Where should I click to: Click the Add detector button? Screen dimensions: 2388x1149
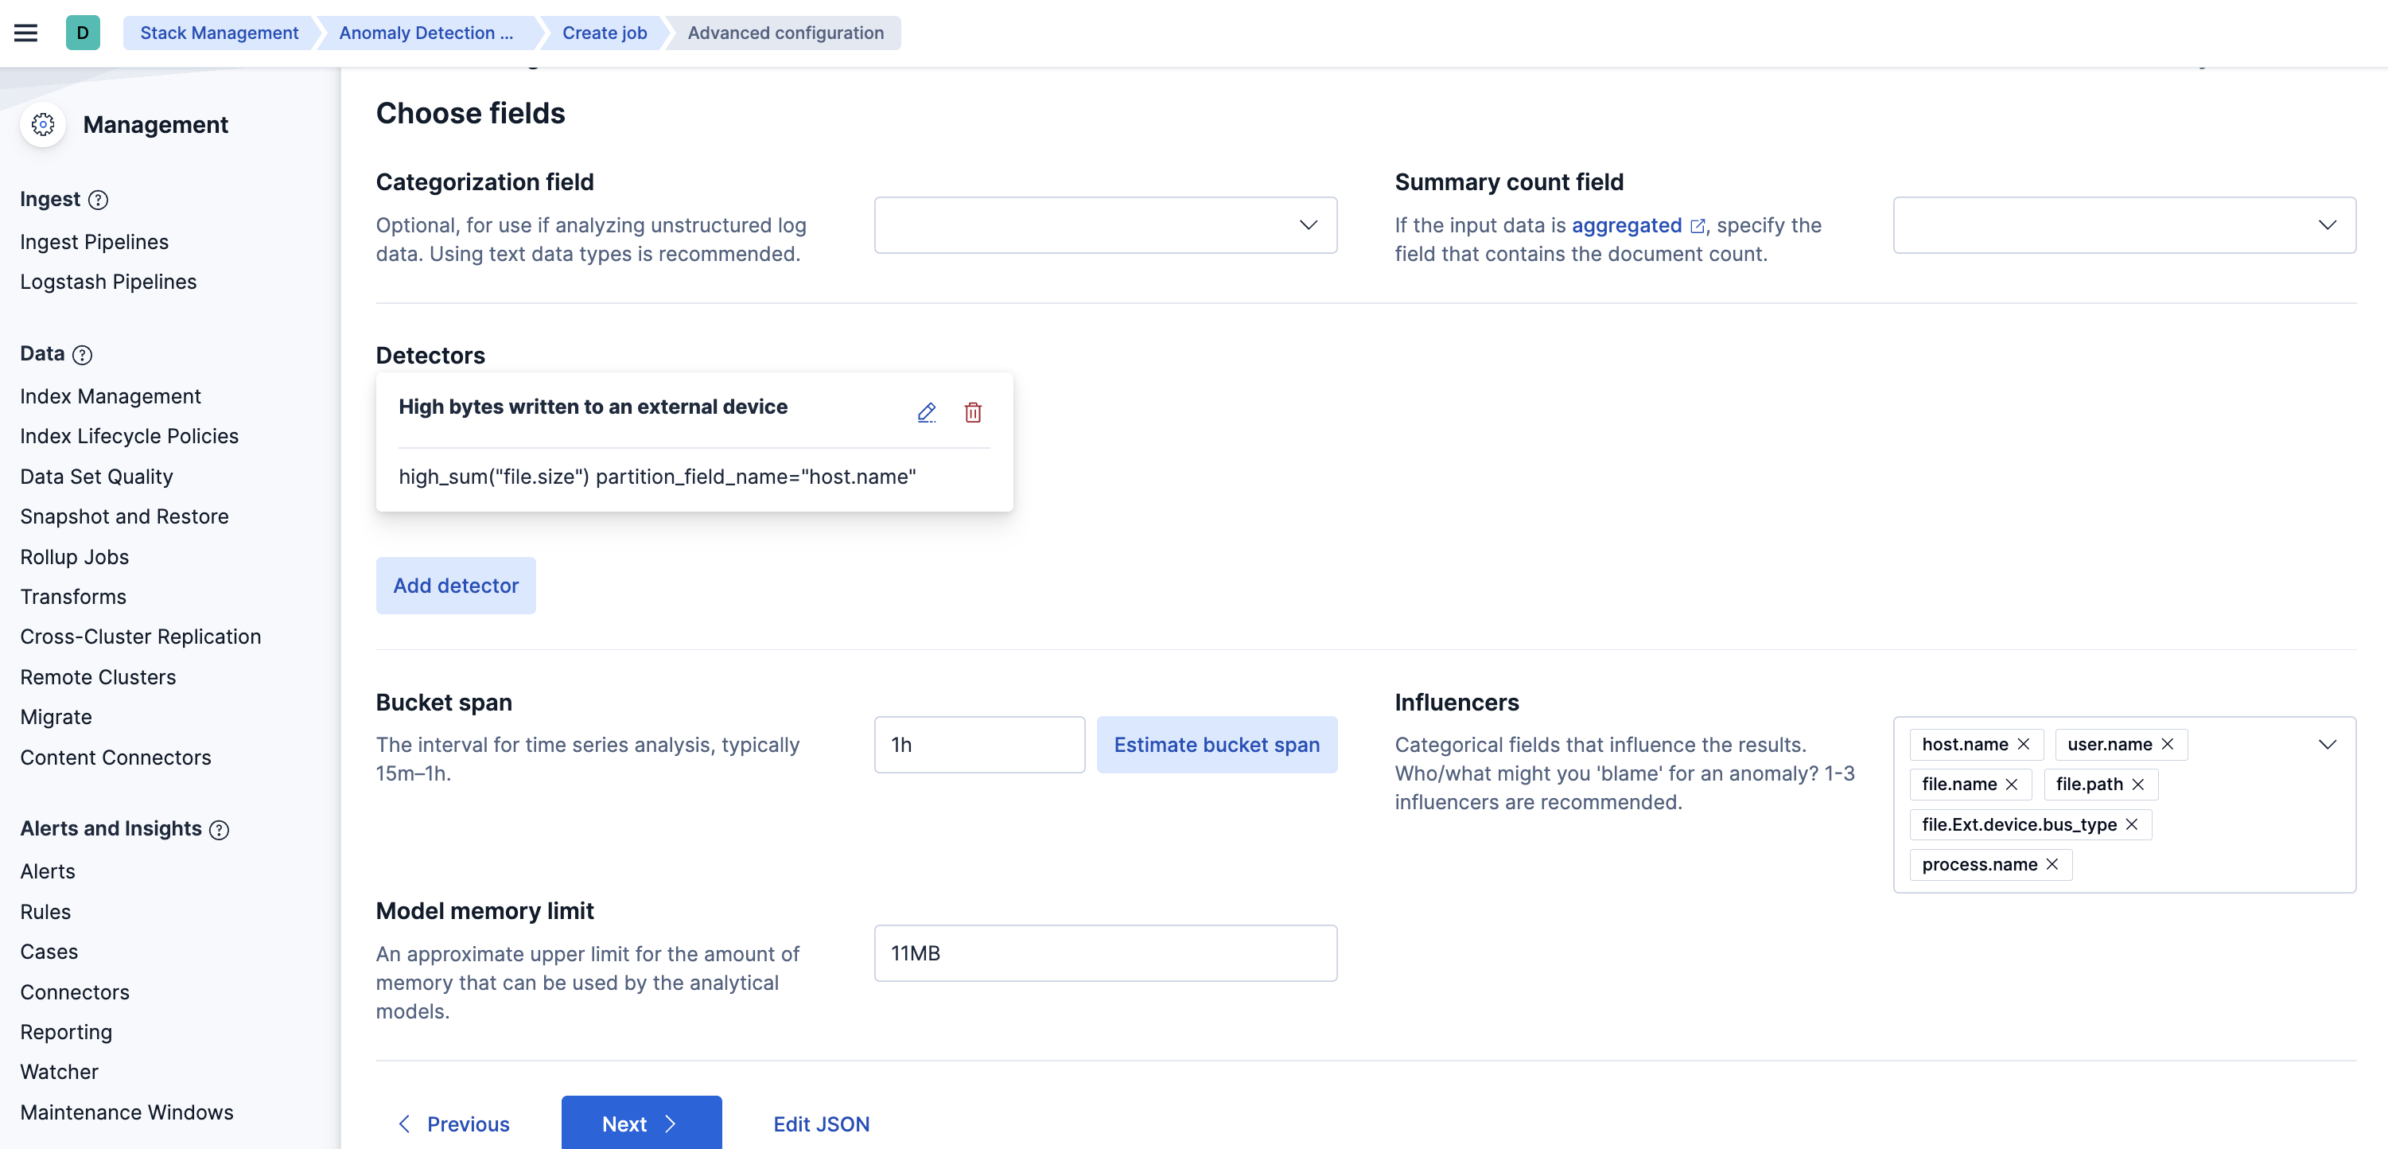pyautogui.click(x=455, y=585)
